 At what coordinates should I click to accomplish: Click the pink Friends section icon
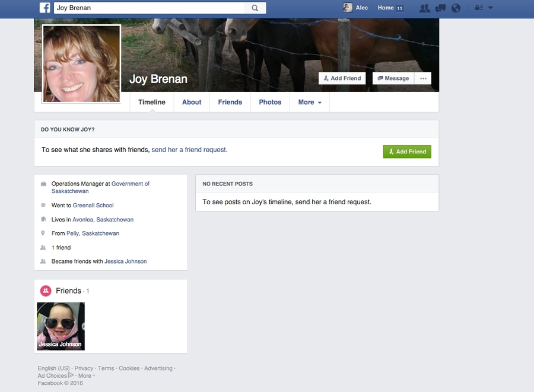46,291
